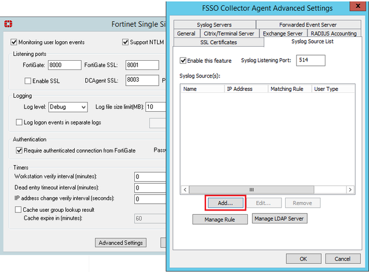
Task: Switch to the SSL Certificates tab
Action: [218, 42]
